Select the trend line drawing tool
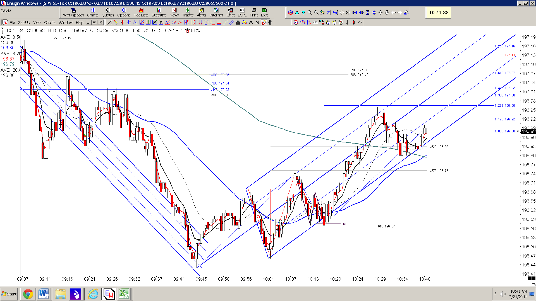 pos(109,22)
